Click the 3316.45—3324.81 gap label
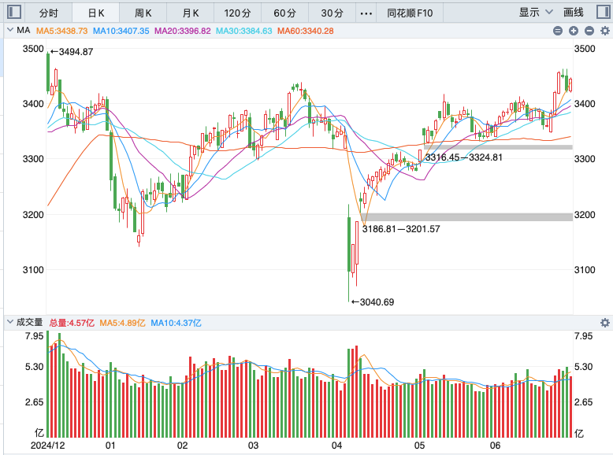Screen dimensions: 613x455 coord(463,157)
